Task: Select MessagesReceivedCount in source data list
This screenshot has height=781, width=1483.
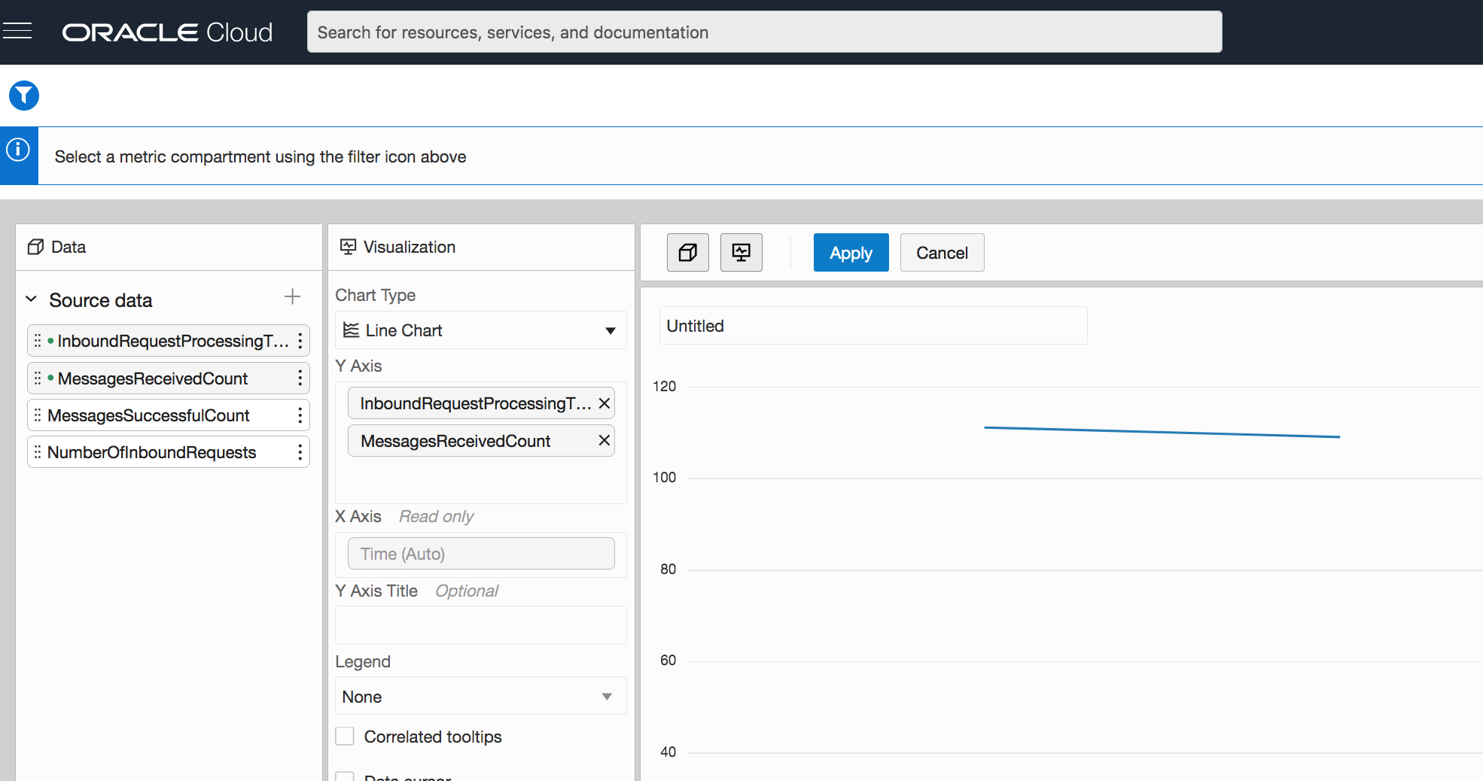Action: (153, 378)
